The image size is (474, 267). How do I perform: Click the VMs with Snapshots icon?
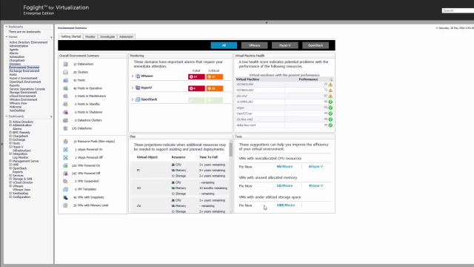click(66, 197)
